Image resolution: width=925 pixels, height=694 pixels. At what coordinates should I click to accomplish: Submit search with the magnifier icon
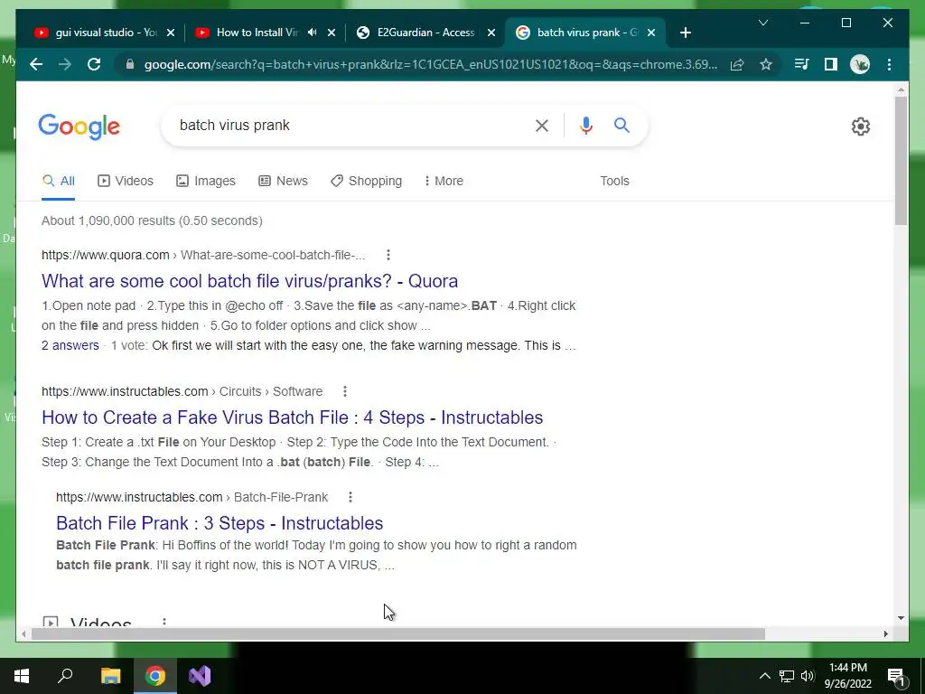point(621,125)
